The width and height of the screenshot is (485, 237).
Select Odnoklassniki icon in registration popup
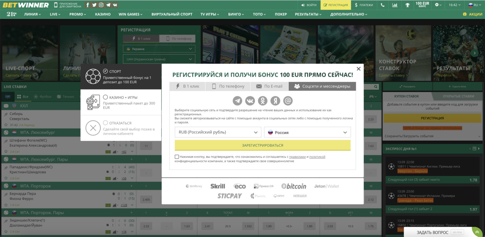click(x=263, y=101)
